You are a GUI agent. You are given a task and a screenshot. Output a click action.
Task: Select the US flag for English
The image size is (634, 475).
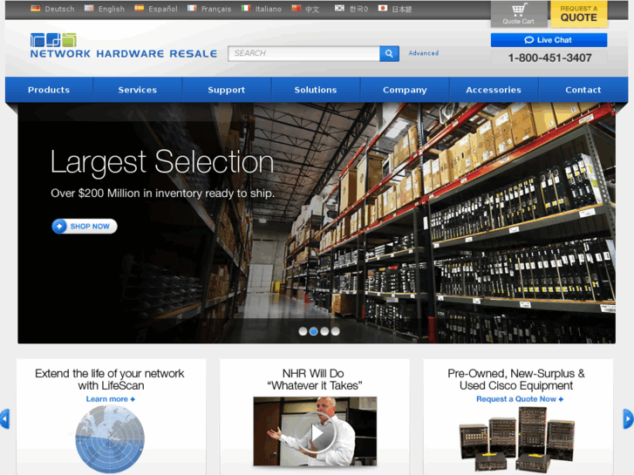click(89, 9)
